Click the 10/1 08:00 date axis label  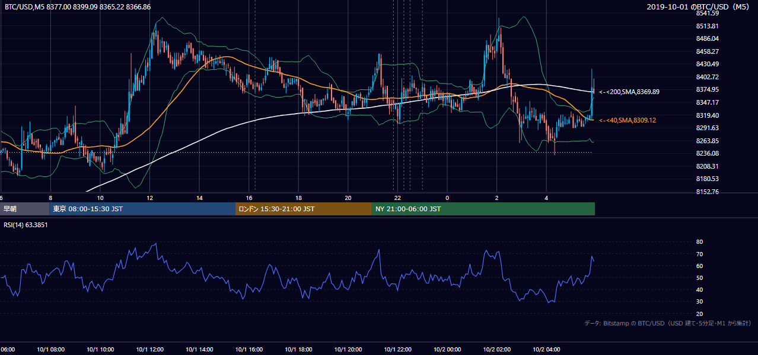[50, 349]
